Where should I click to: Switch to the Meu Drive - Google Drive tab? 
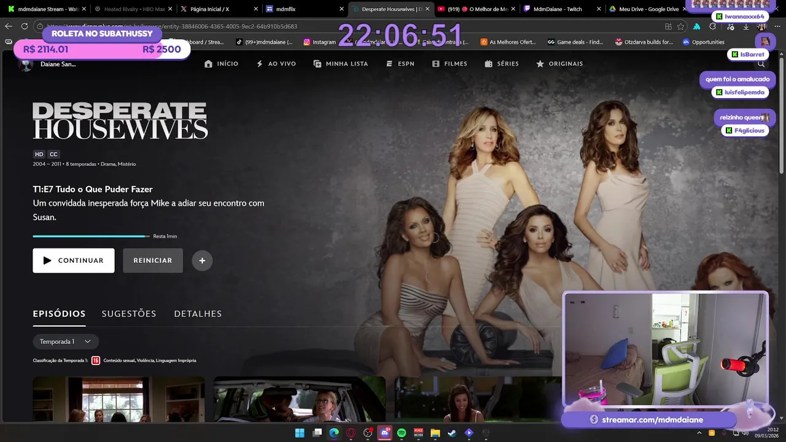645,9
